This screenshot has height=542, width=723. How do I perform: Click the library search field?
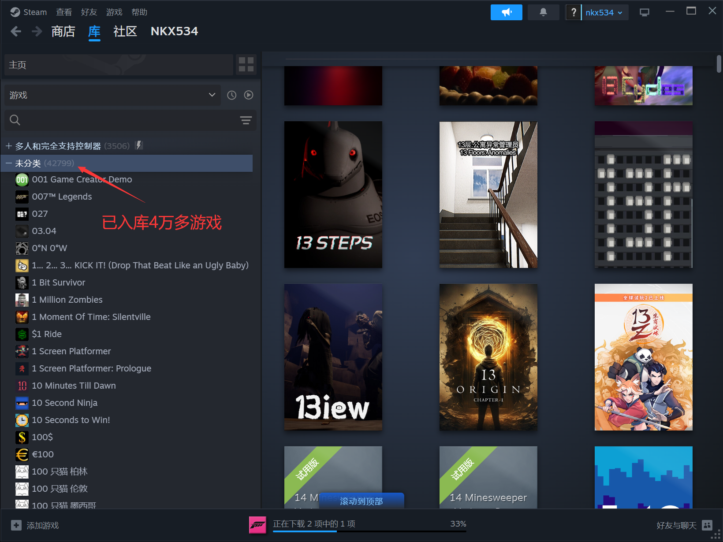tap(123, 120)
